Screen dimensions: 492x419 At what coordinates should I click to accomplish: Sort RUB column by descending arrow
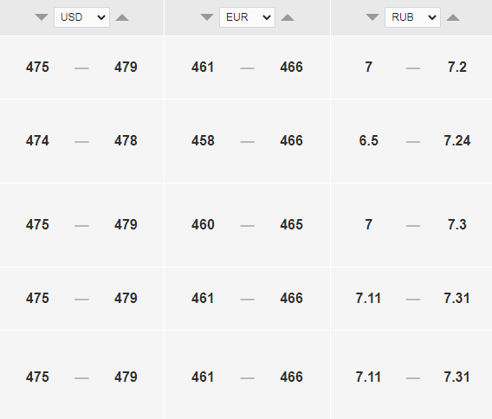(372, 17)
